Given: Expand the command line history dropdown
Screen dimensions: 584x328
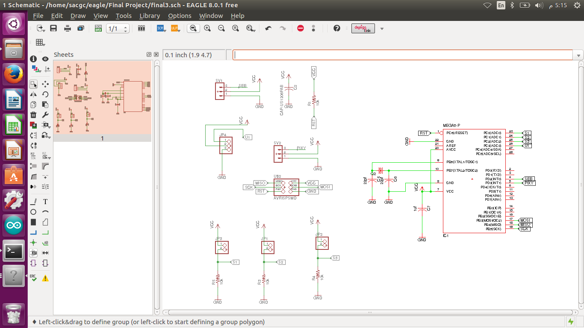Looking at the screenshot, I should click(x=579, y=56).
